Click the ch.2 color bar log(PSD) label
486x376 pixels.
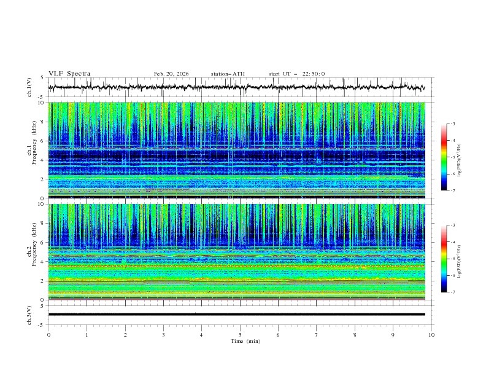pyautogui.click(x=460, y=261)
